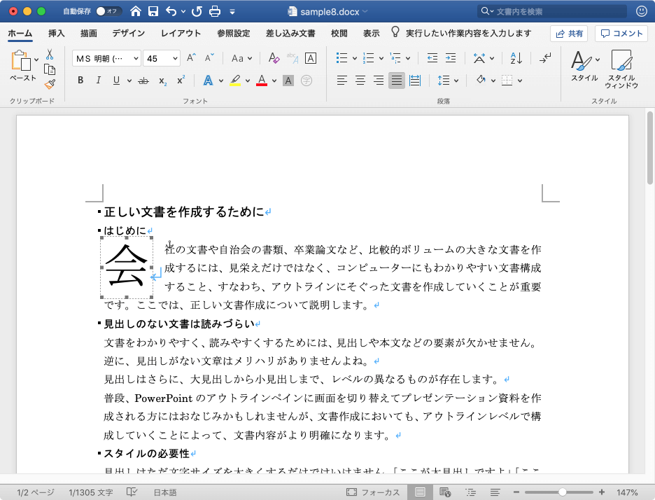
Task: Increase paragraph indent
Action: [x=451, y=58]
